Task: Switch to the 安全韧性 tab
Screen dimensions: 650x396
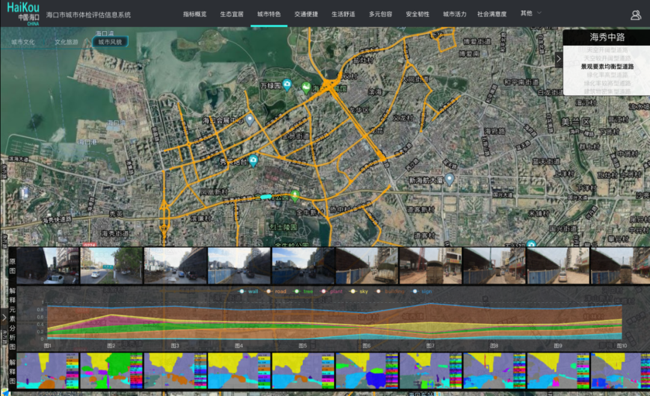Action: (x=418, y=14)
